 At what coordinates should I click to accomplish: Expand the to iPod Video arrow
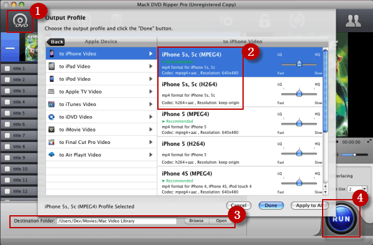[150, 79]
